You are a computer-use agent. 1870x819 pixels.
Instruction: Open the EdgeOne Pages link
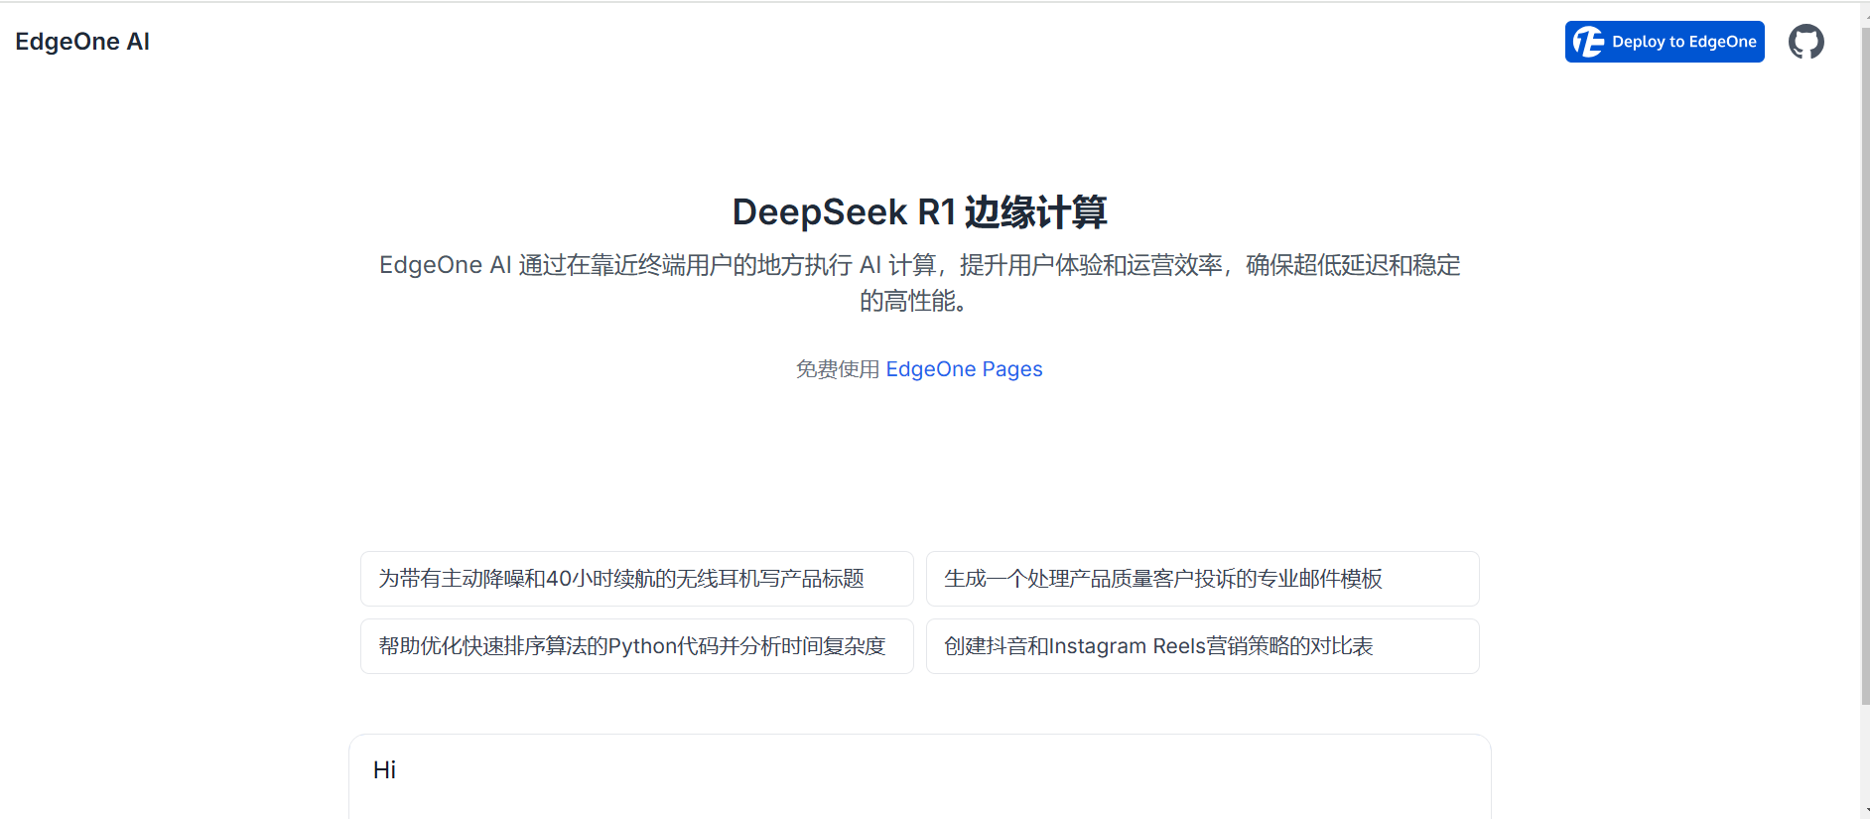pos(964,369)
